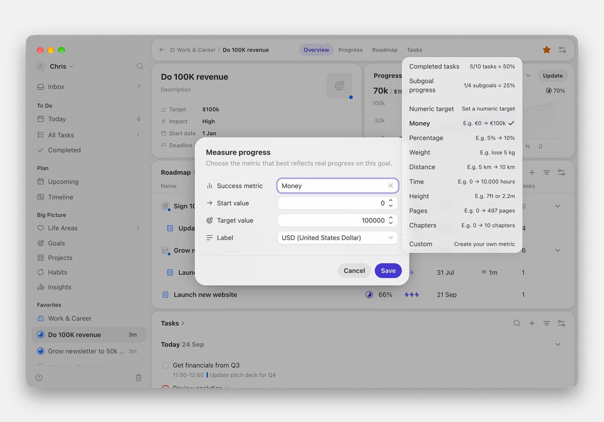Switch to the Progress tab
The width and height of the screenshot is (604, 422).
(350, 50)
